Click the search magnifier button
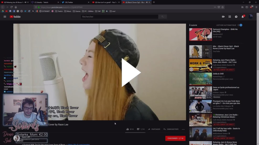 click(162, 17)
